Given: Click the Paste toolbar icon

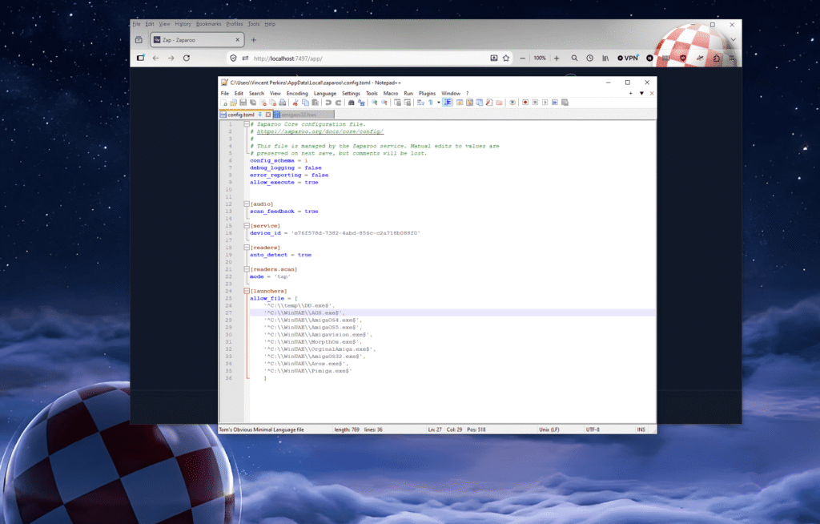Looking at the screenshot, I should tap(316, 103).
